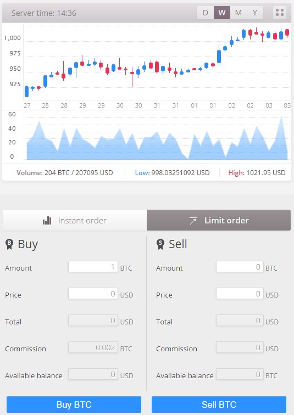The width and height of the screenshot is (294, 415).
Task: Click the Sell Commission USD field
Action: tap(240, 347)
